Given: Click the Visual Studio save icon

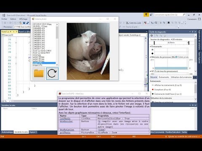Looking at the screenshot, I should point(24,23).
